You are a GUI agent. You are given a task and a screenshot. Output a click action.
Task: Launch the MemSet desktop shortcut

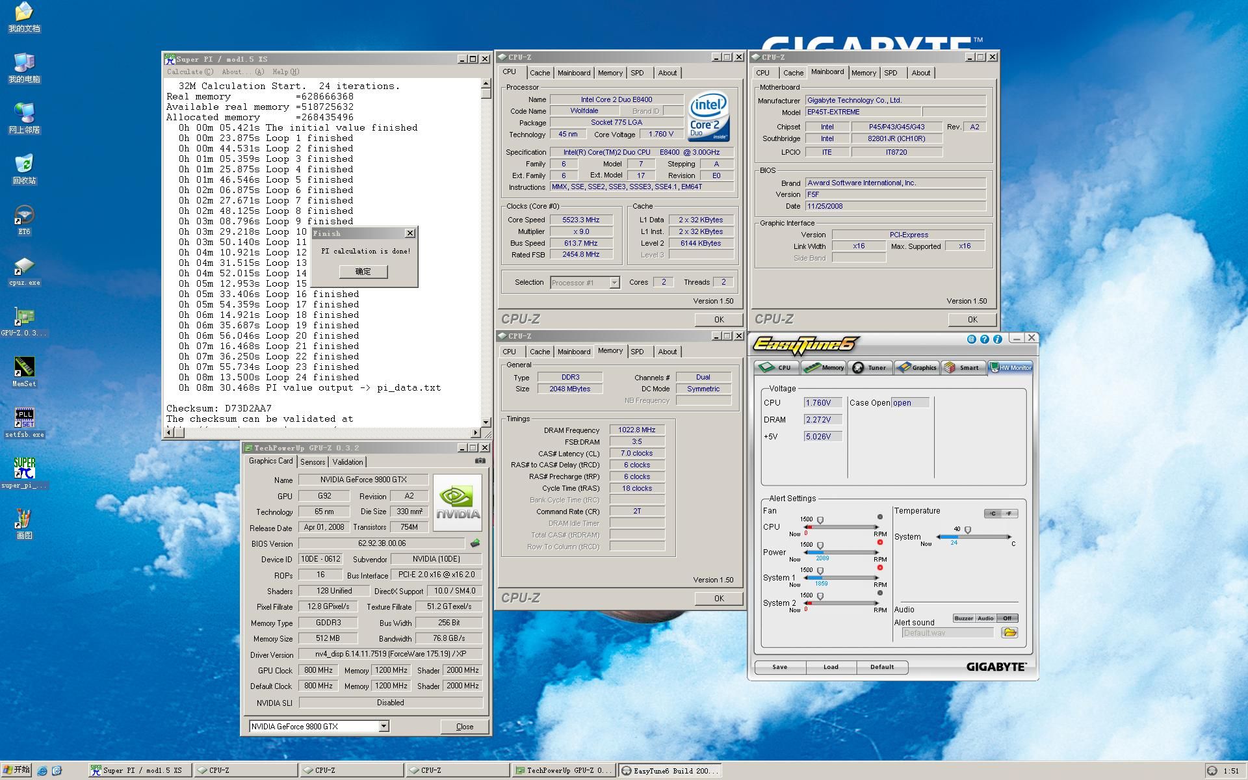pyautogui.click(x=24, y=372)
